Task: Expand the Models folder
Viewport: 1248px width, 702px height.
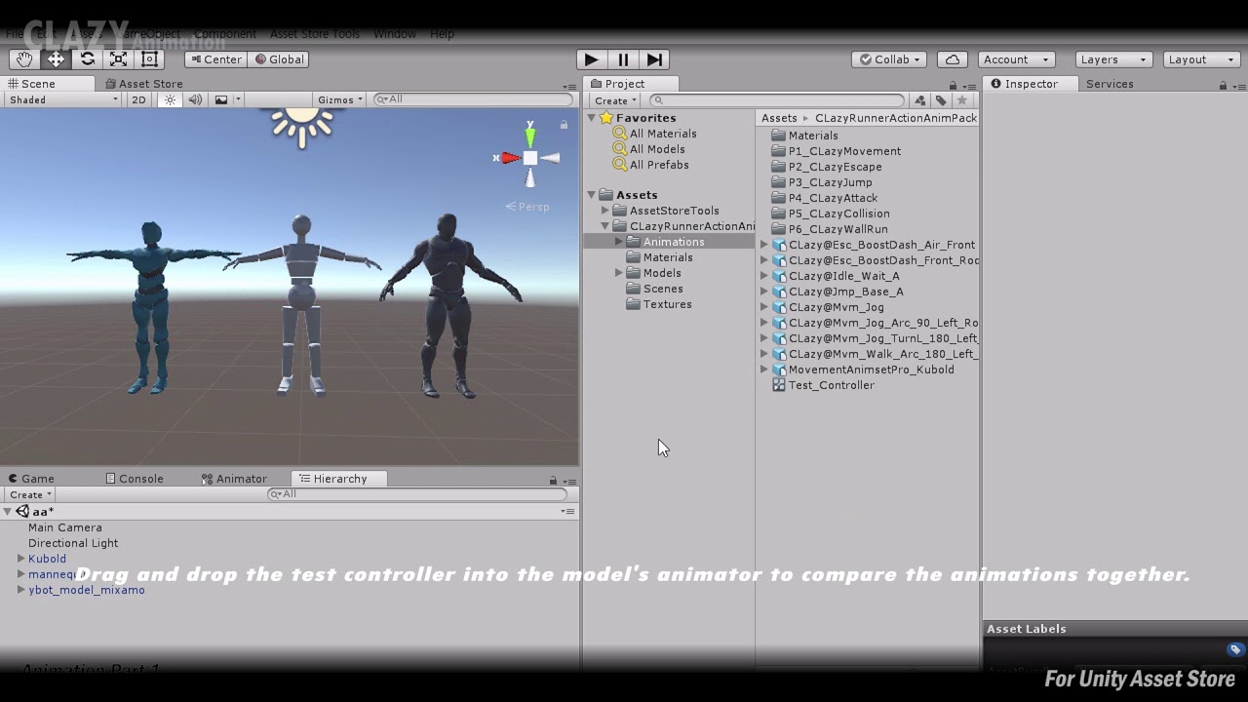Action: (x=619, y=273)
